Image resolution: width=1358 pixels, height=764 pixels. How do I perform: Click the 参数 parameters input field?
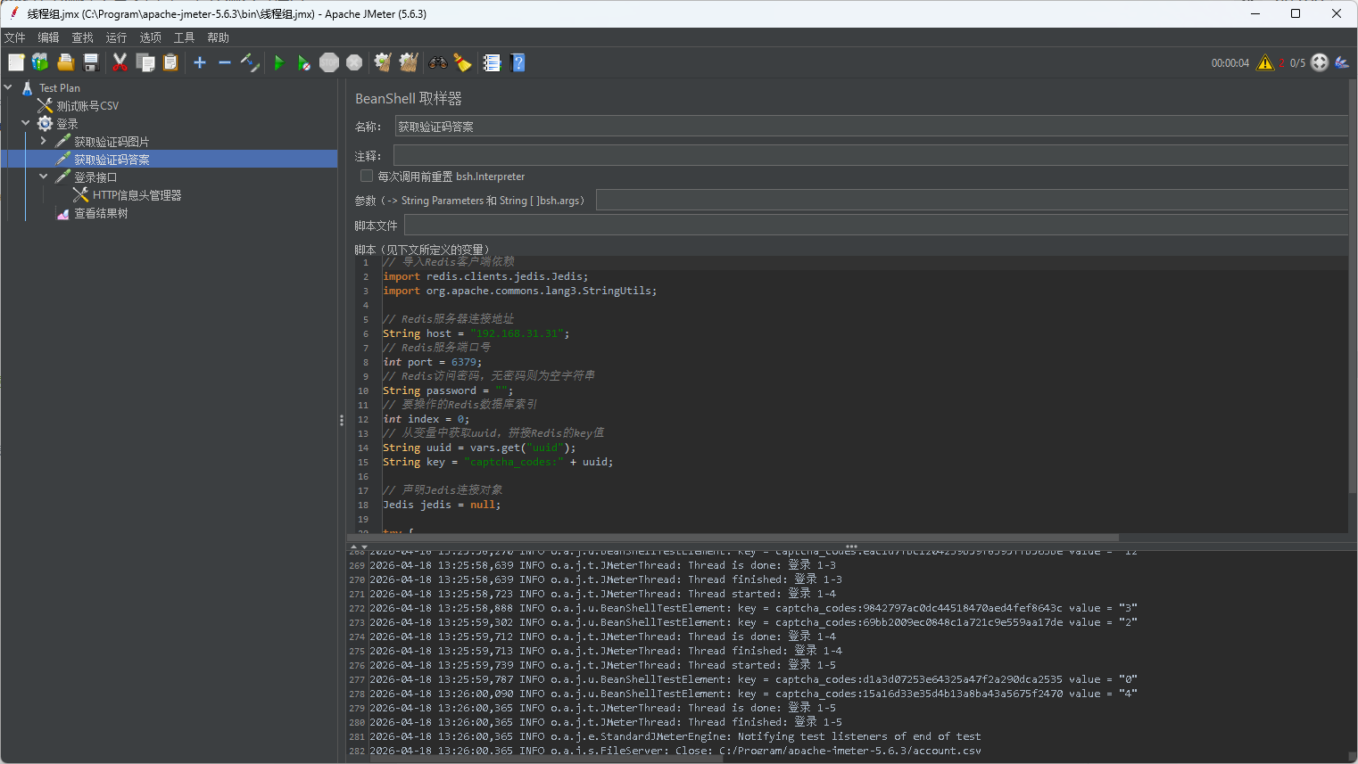[972, 201]
